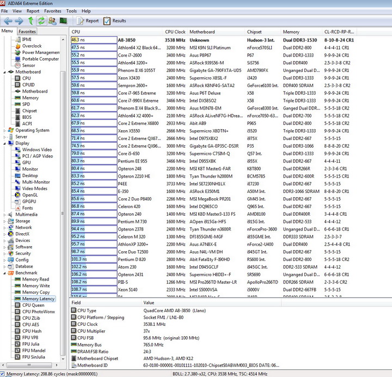The width and height of the screenshot is (392, 377).
Task: Open the Report menu
Action: click(33, 11)
